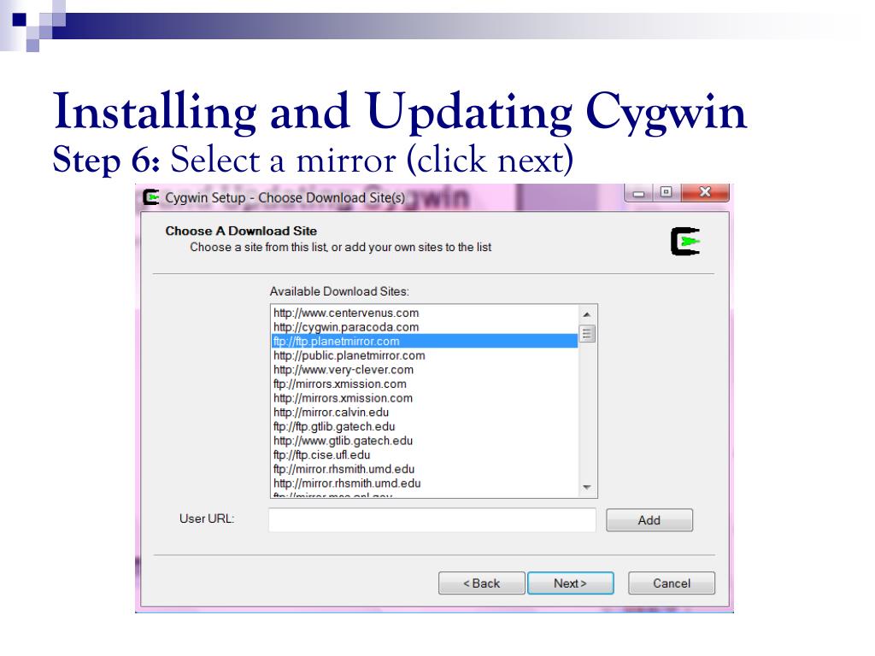
Task: Cancel the Cygwin setup
Action: 672,583
